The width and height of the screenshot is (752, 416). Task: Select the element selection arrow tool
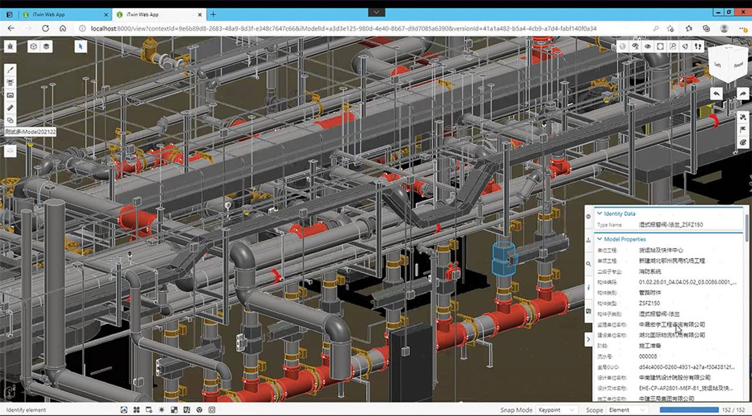[x=80, y=46]
